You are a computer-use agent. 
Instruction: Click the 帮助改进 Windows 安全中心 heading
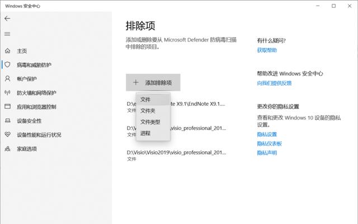tap(290, 73)
